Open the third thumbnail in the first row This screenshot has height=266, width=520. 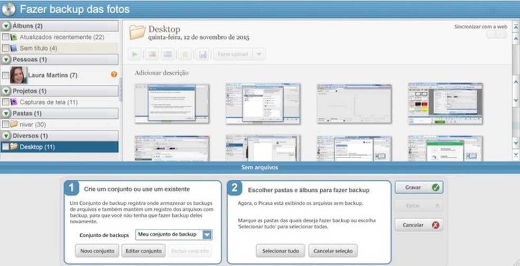click(354, 103)
